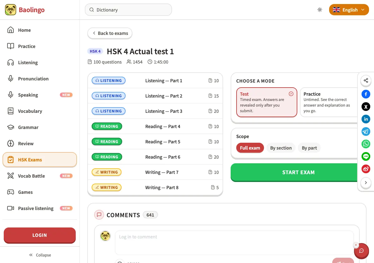This screenshot has height=263, width=374.
Task: Share on X
Action: click(366, 107)
